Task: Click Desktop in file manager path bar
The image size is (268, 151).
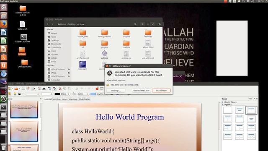Action: pos(72,24)
